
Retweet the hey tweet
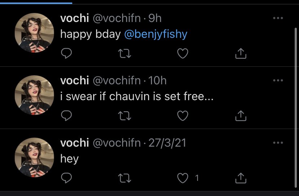pos(125,178)
